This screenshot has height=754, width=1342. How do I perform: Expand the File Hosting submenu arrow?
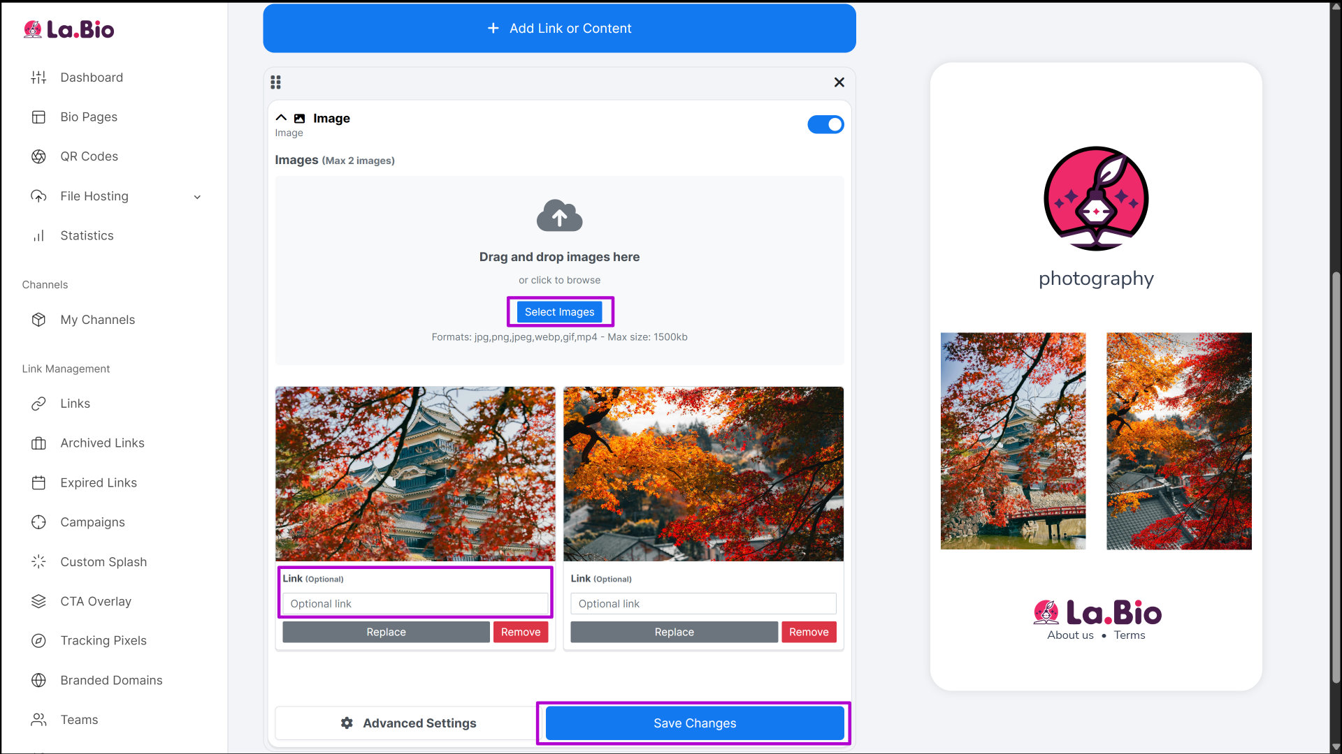coord(197,197)
